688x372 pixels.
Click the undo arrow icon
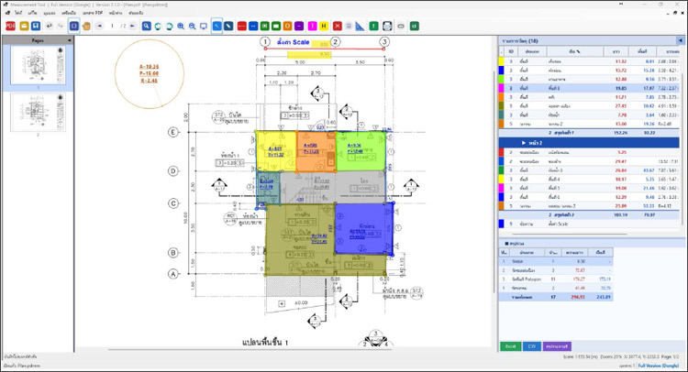[x=50, y=26]
